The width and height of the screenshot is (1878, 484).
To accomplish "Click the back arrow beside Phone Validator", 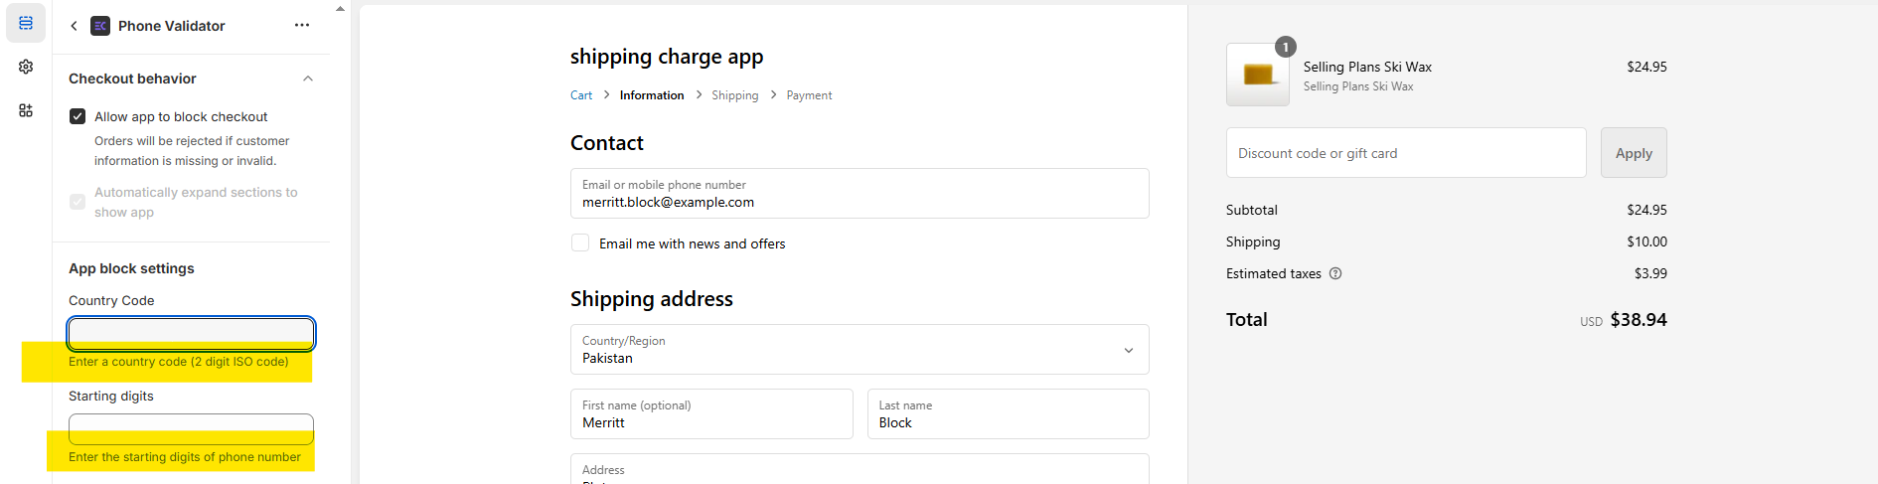I will pos(74,26).
